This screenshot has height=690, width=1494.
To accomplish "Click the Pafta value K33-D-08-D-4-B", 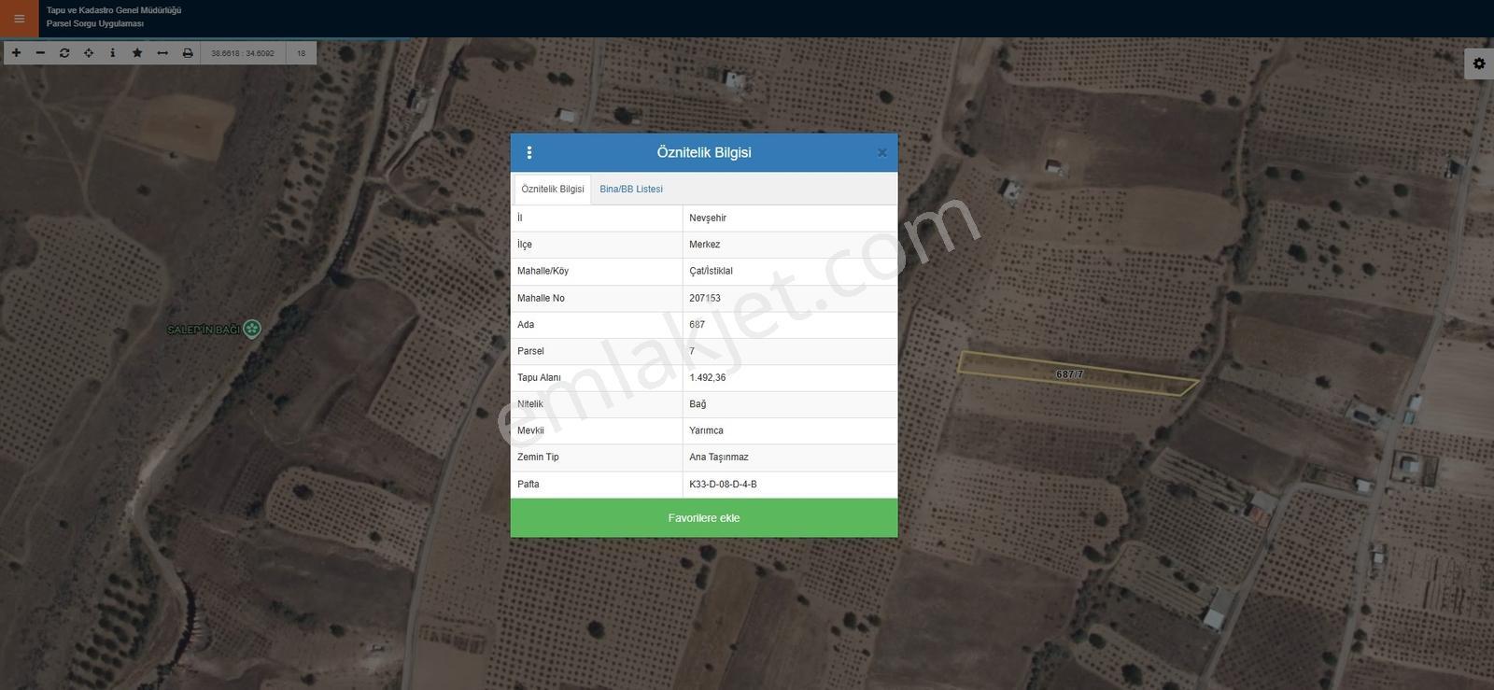I will 724,485.
